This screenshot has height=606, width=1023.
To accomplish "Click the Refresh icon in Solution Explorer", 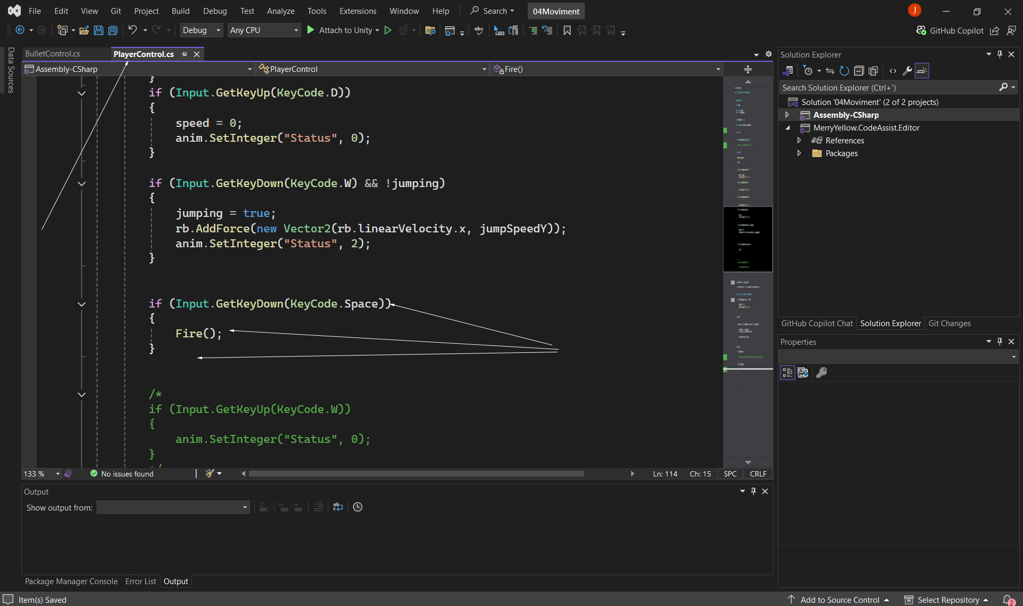I will pos(844,71).
